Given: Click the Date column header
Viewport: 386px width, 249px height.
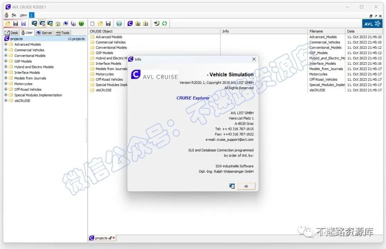Looking at the screenshot, I should pos(364,31).
